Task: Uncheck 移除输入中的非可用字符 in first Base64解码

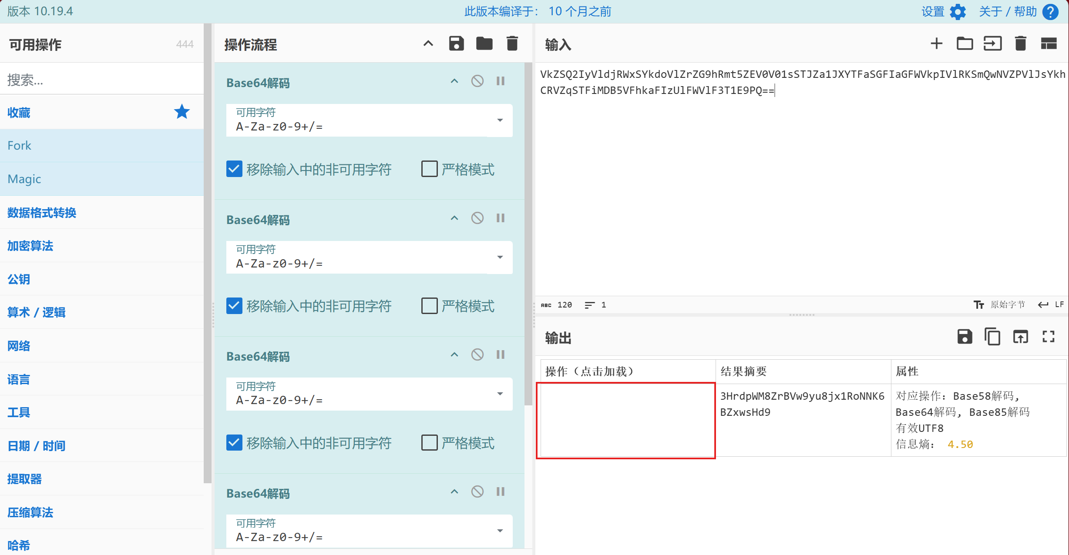Action: (234, 169)
